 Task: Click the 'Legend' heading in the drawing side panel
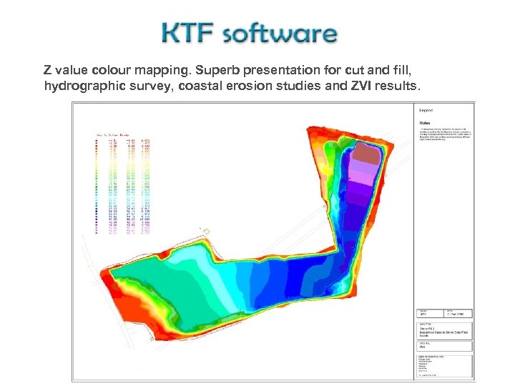point(426,110)
